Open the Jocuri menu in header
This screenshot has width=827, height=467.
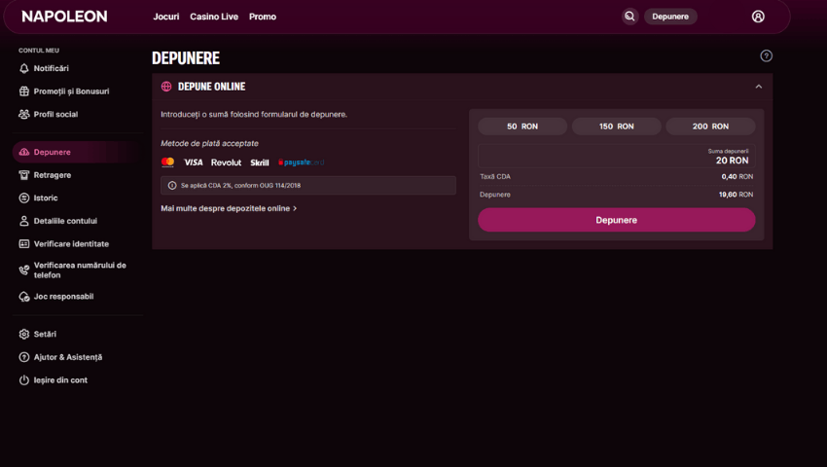[165, 17]
